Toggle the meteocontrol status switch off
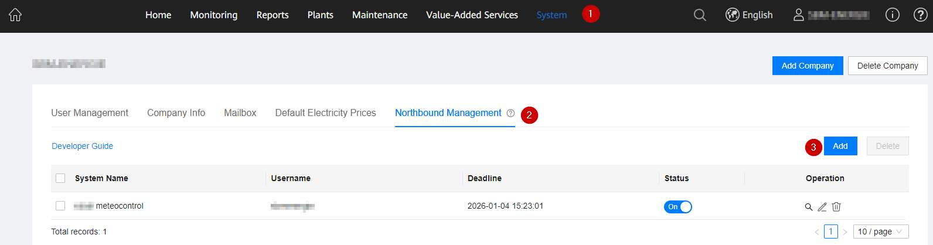 coord(677,207)
